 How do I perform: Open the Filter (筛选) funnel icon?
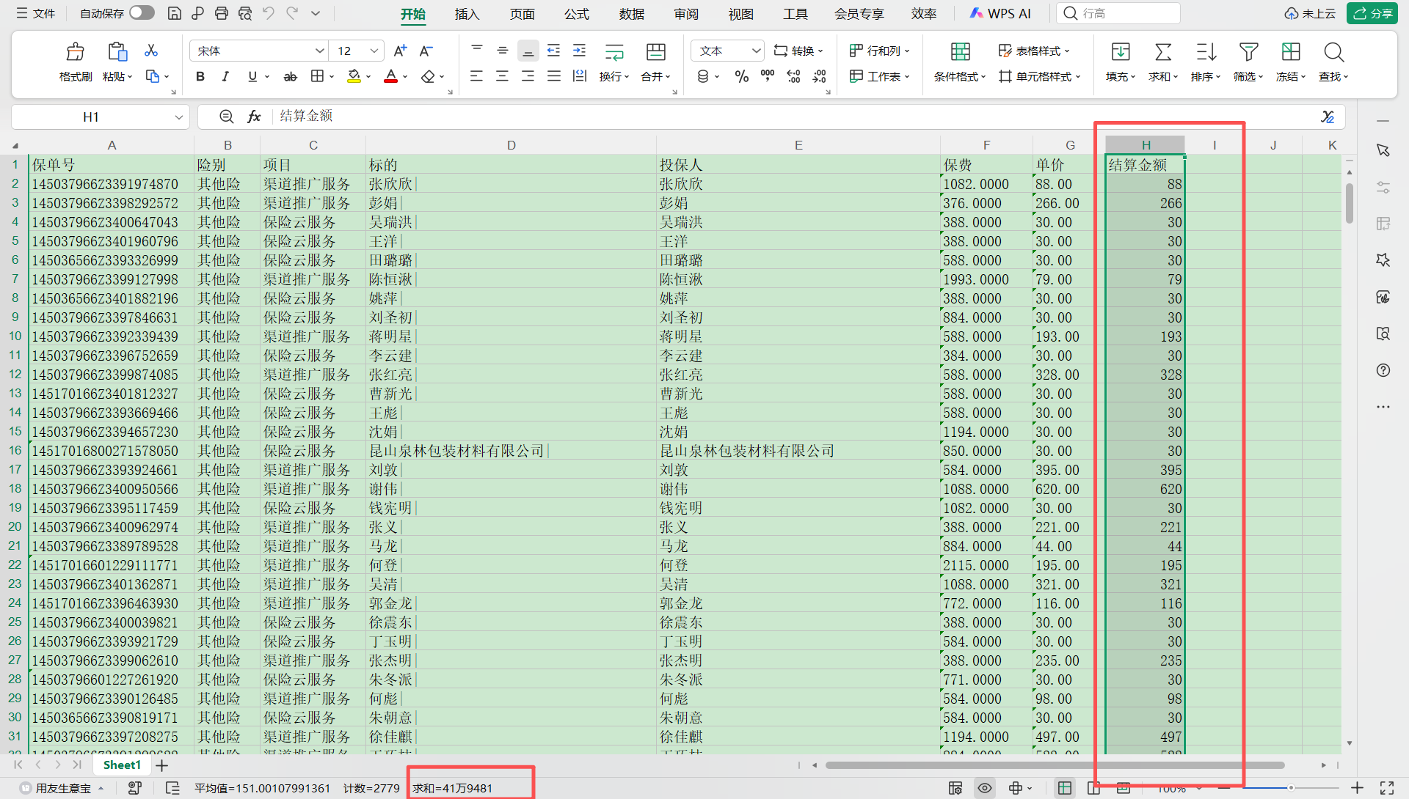pos(1248,52)
